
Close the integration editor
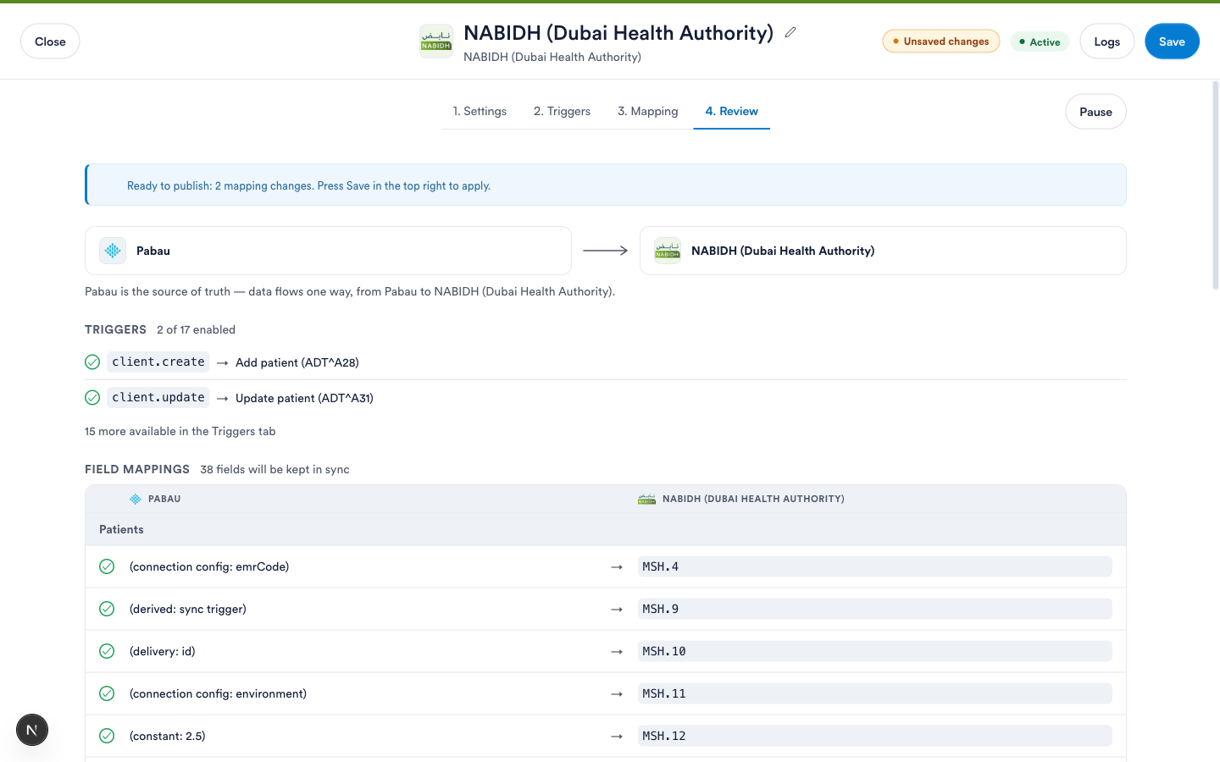point(50,41)
